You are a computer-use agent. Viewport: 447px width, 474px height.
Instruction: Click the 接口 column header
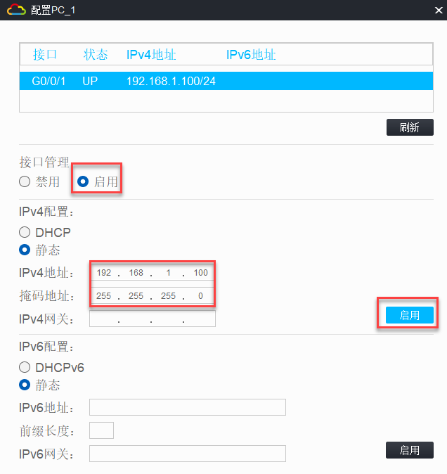pyautogui.click(x=44, y=55)
